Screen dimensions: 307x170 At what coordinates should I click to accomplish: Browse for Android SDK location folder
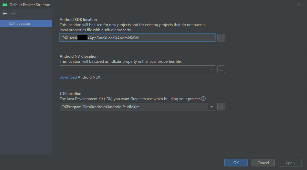click(221, 38)
